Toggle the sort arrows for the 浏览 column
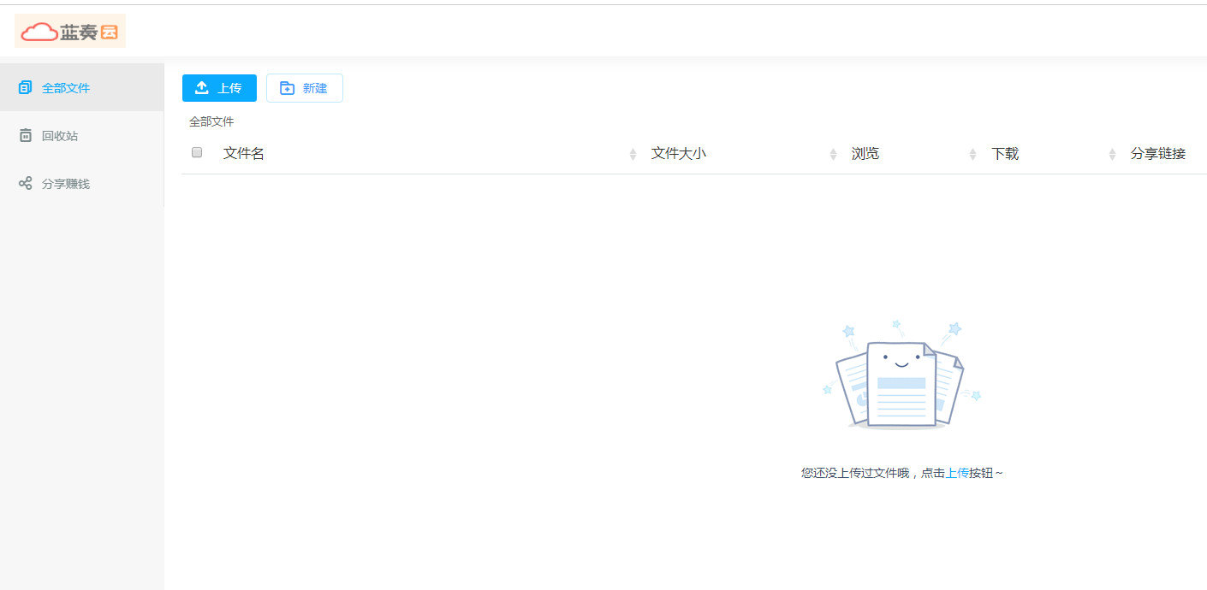 point(972,154)
